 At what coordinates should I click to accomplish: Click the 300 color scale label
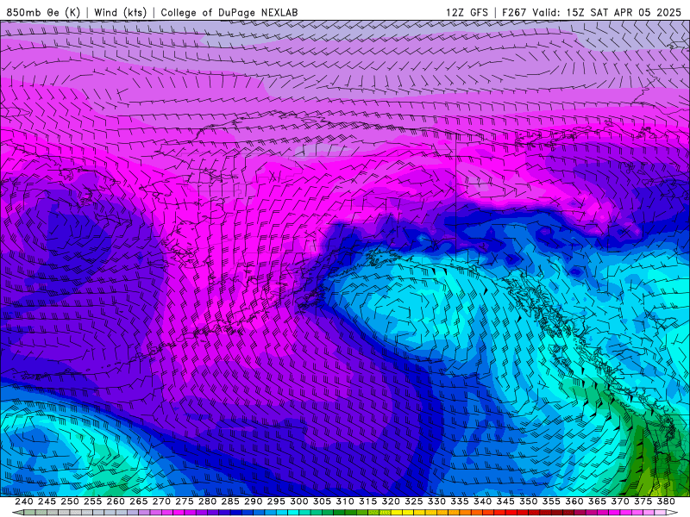(298, 501)
